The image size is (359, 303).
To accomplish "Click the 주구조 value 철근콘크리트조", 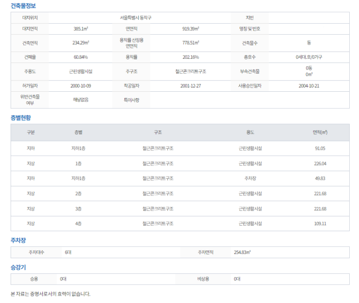I will [x=190, y=71].
